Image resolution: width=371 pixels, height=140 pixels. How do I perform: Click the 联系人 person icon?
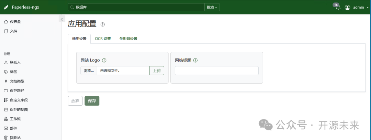(6, 63)
